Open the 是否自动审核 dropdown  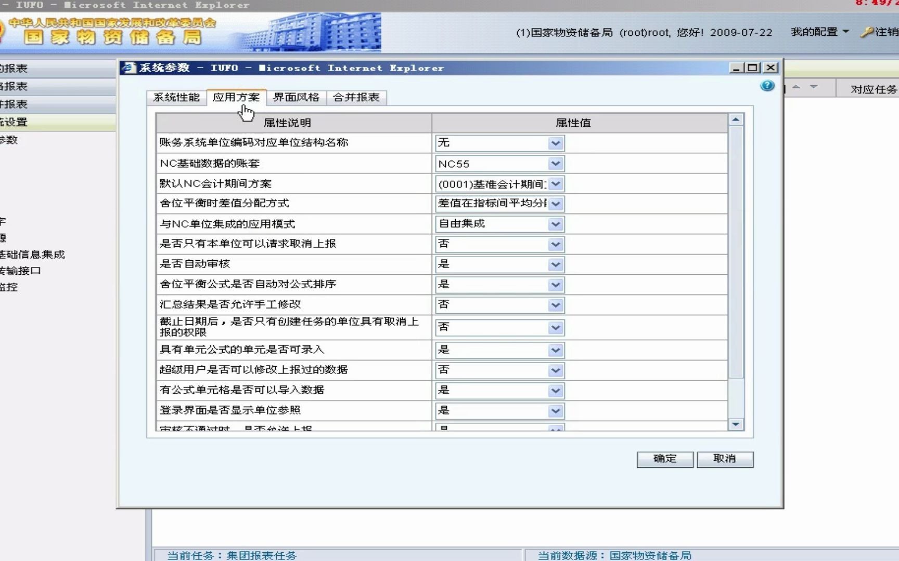tap(556, 264)
